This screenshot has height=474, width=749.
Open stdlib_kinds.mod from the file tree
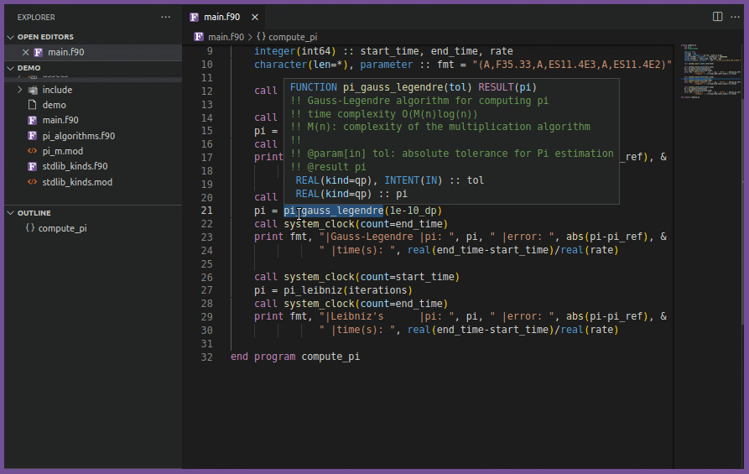click(x=77, y=182)
